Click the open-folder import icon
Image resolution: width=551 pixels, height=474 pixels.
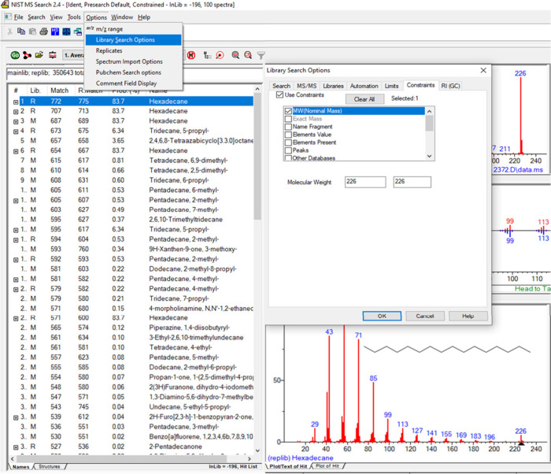click(x=39, y=55)
